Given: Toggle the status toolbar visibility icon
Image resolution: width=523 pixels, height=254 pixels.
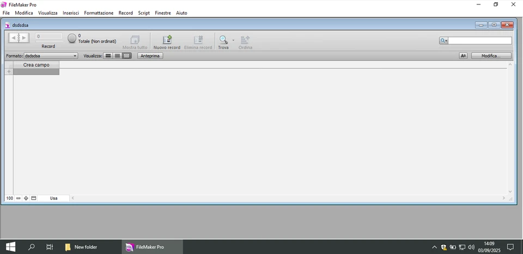Looking at the screenshot, I should click(x=33, y=198).
